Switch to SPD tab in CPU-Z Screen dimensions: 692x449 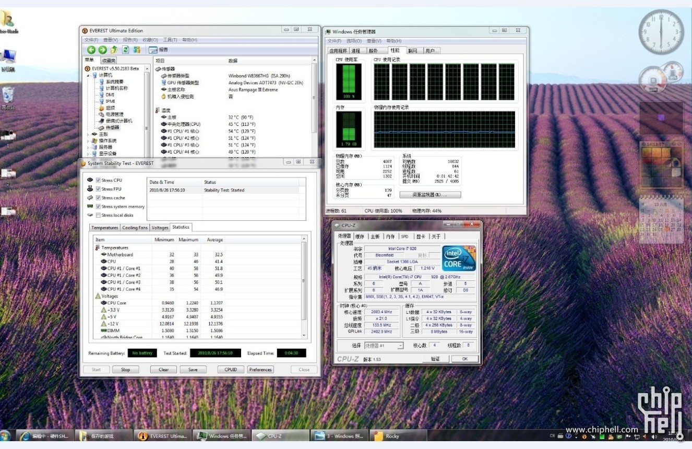click(405, 237)
